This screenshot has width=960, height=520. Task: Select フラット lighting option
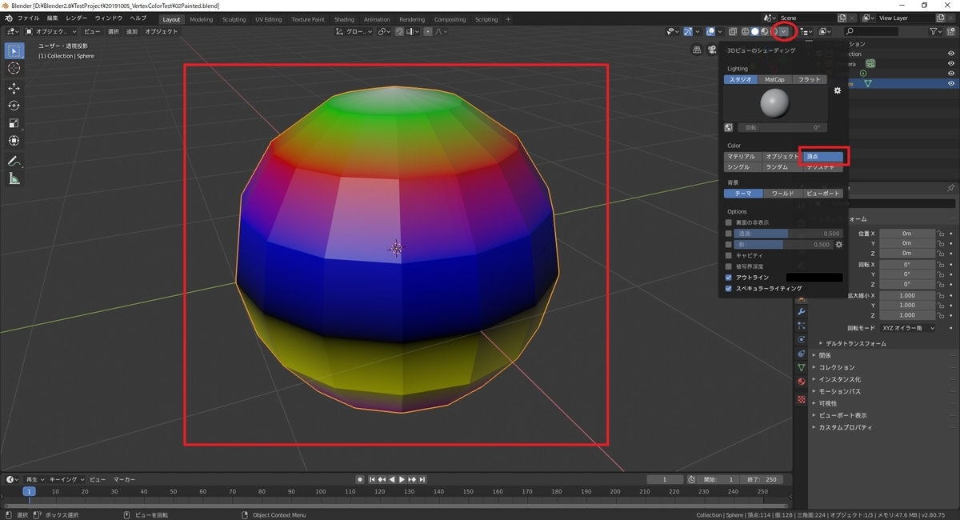coord(810,79)
